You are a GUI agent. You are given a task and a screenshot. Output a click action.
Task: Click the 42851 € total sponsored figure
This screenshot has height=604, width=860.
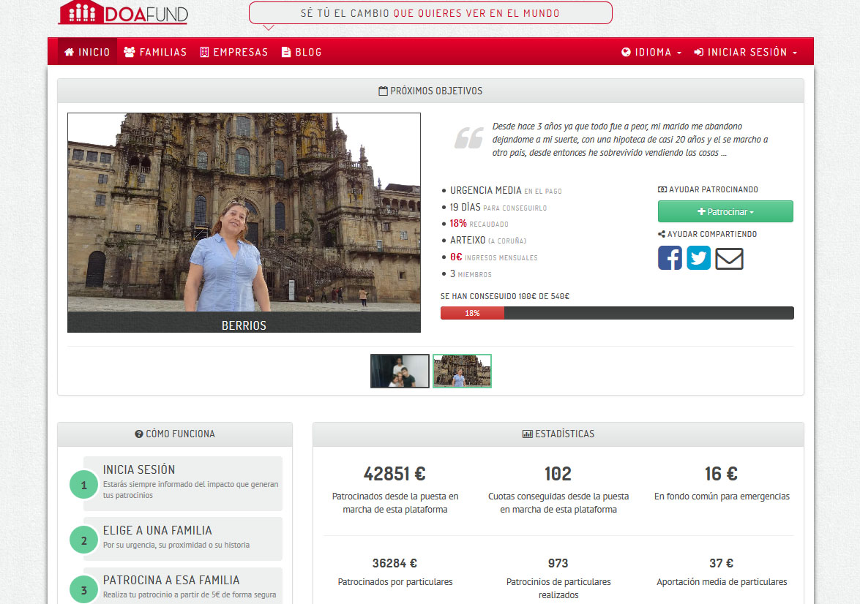pos(395,474)
